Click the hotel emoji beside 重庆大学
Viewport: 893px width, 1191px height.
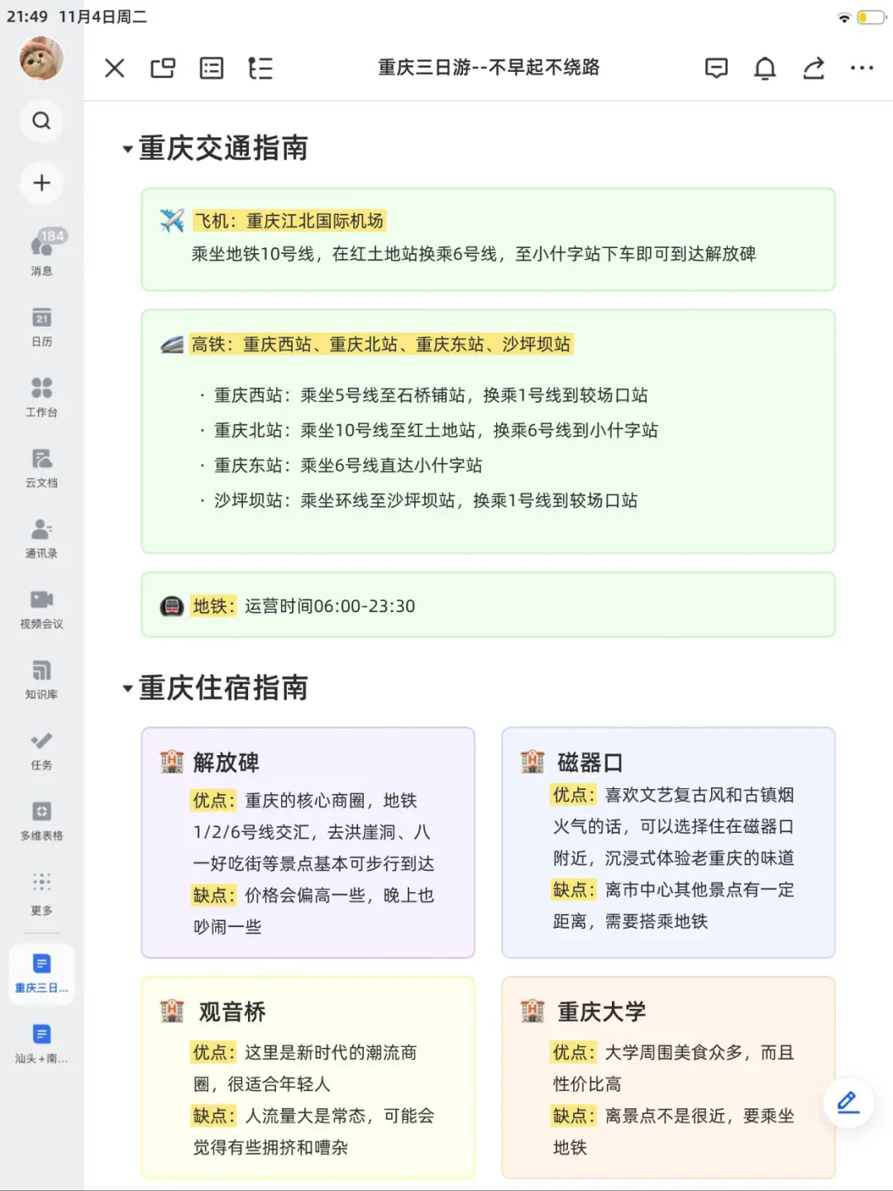[532, 1012]
